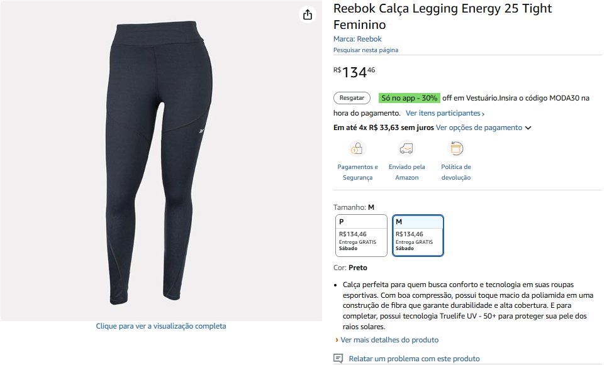614x365 pixels.
Task: Click Pesquisar nesta página link
Action: tap(366, 50)
